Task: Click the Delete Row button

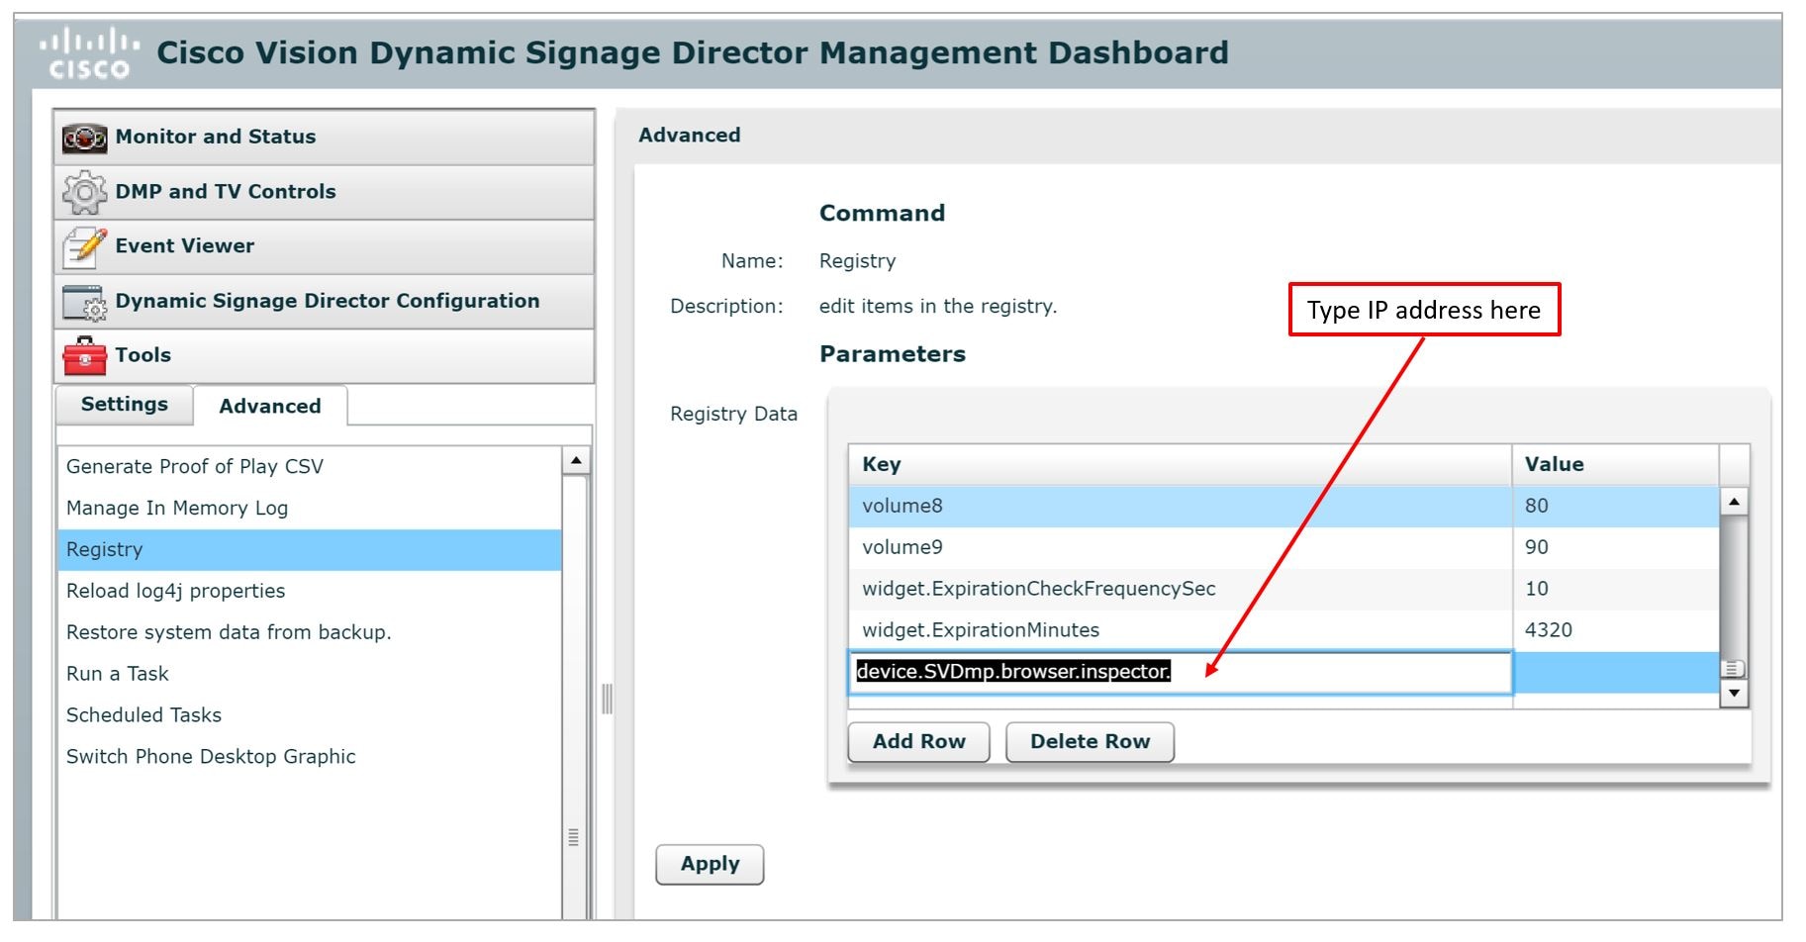Action: 1090,742
